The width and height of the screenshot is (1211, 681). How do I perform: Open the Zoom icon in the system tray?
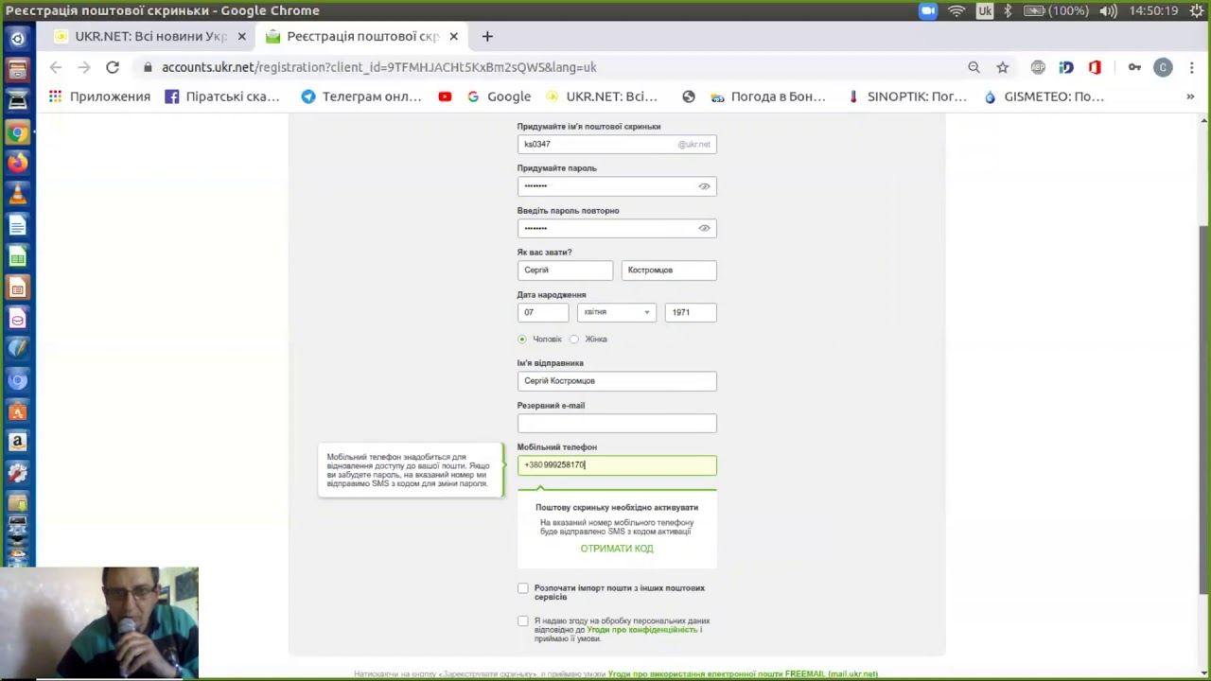pyautogui.click(x=927, y=10)
